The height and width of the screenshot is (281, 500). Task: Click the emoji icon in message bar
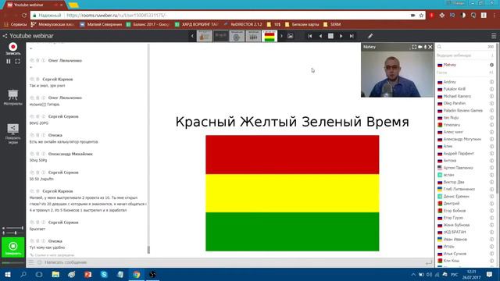pos(40,262)
